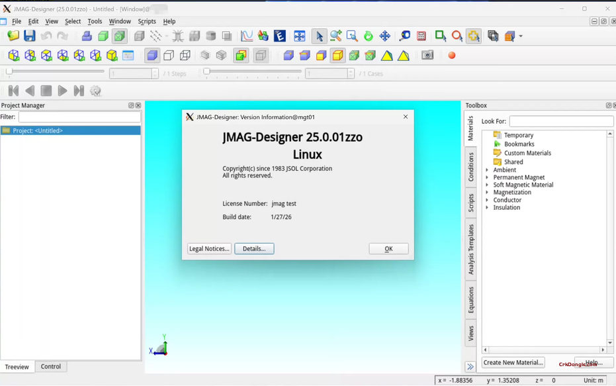Screen dimensions: 616x386
Task: Click the redo arrow in the toolbar
Action: pos(62,36)
